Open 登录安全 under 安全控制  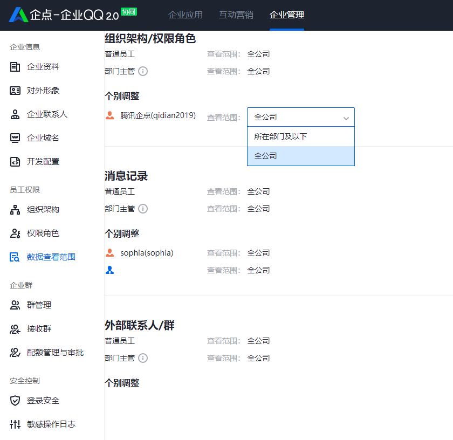coord(40,401)
